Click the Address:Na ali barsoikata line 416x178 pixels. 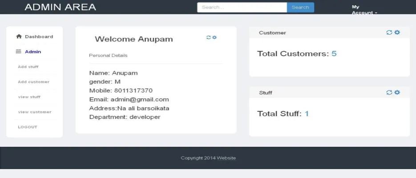point(129,108)
